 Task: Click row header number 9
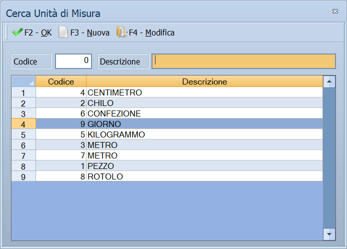pos(23,176)
